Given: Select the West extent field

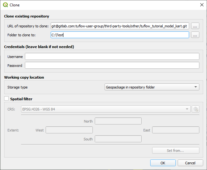Looking at the screenshot, I should [69, 130].
